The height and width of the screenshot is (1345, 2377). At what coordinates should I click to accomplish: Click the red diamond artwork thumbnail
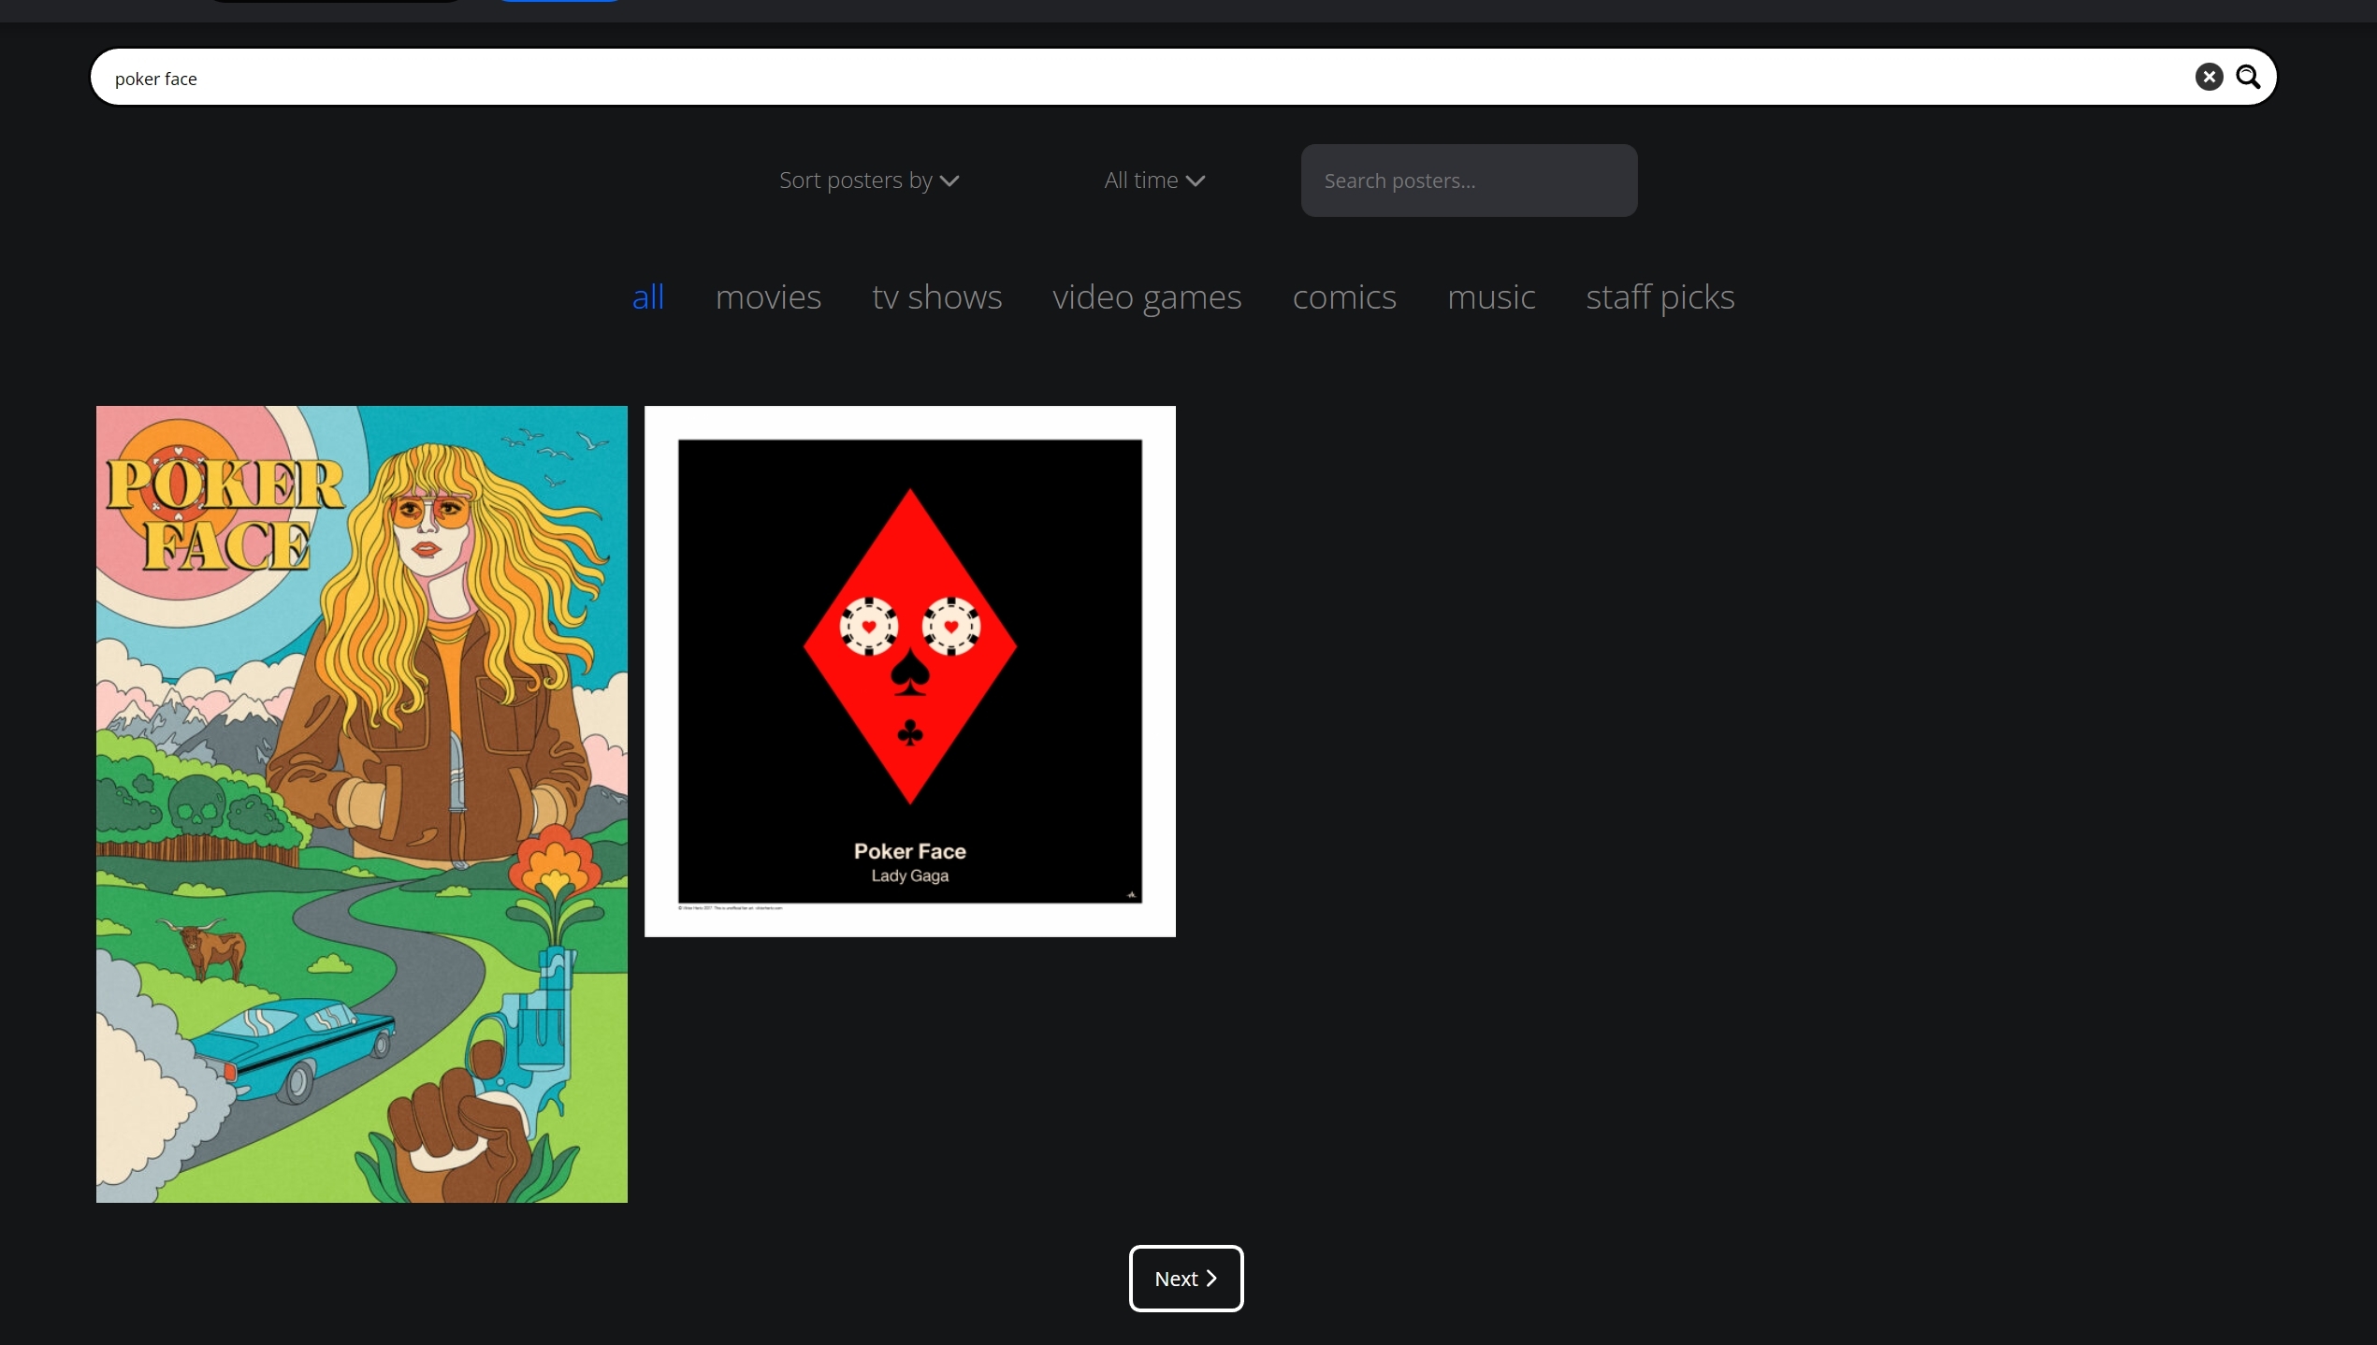click(x=909, y=645)
